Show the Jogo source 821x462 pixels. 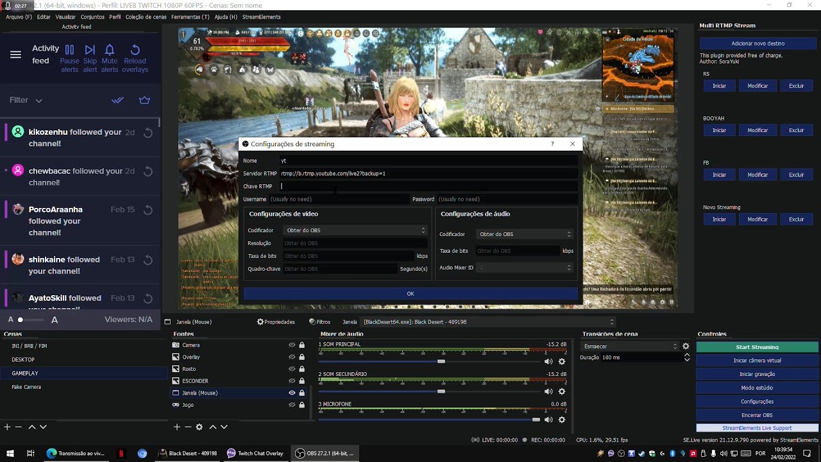pyautogui.click(x=292, y=405)
